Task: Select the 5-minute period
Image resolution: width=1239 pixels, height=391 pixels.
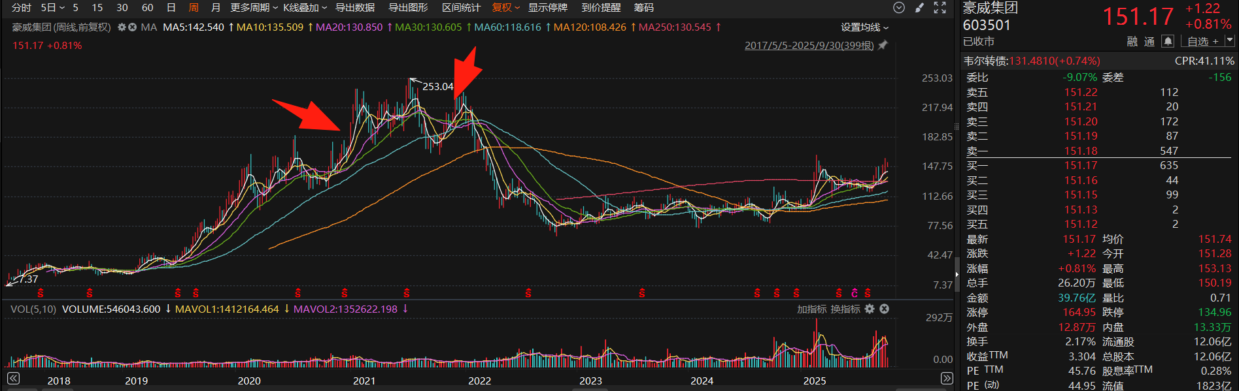Action: pyautogui.click(x=76, y=8)
